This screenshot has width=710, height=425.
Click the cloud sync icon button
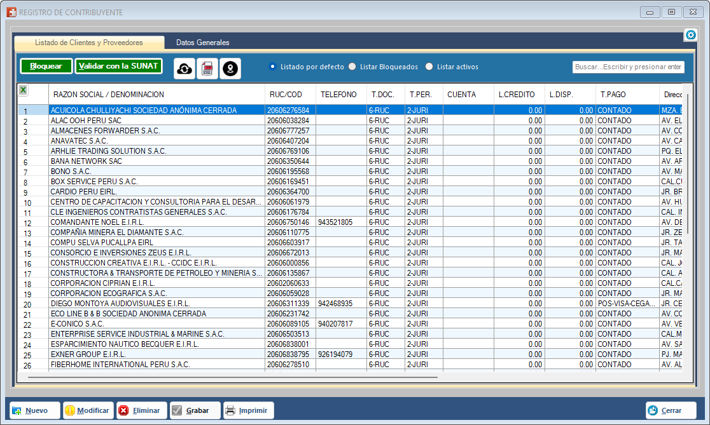point(184,69)
